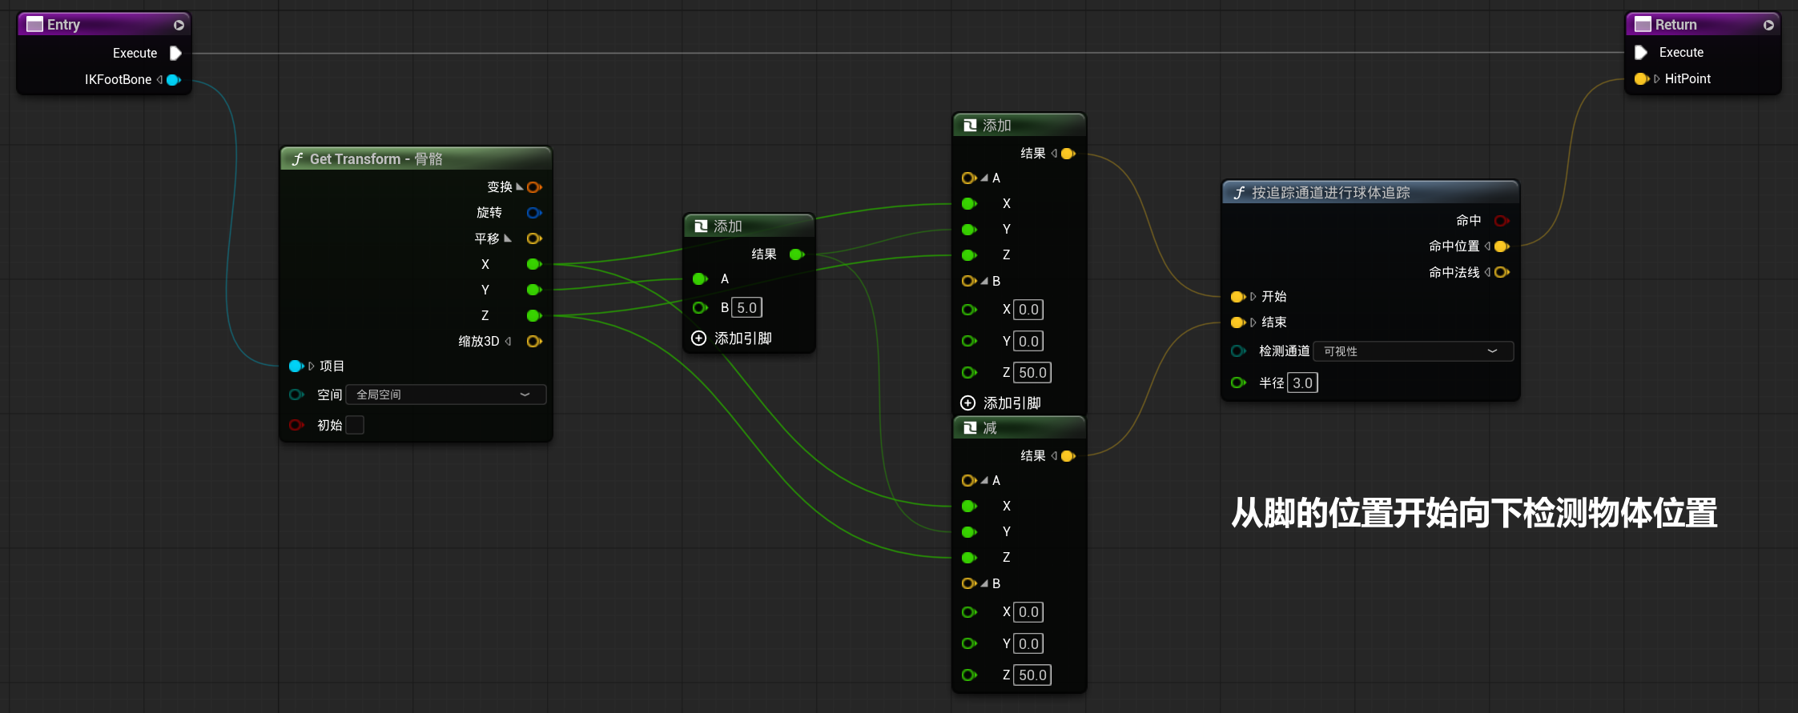Edit B Y value 0.0 on 添加 node

(x=1029, y=342)
